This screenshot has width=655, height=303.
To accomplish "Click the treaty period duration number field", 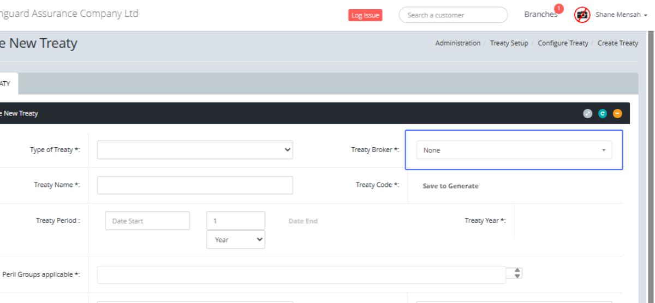I will [x=235, y=221].
